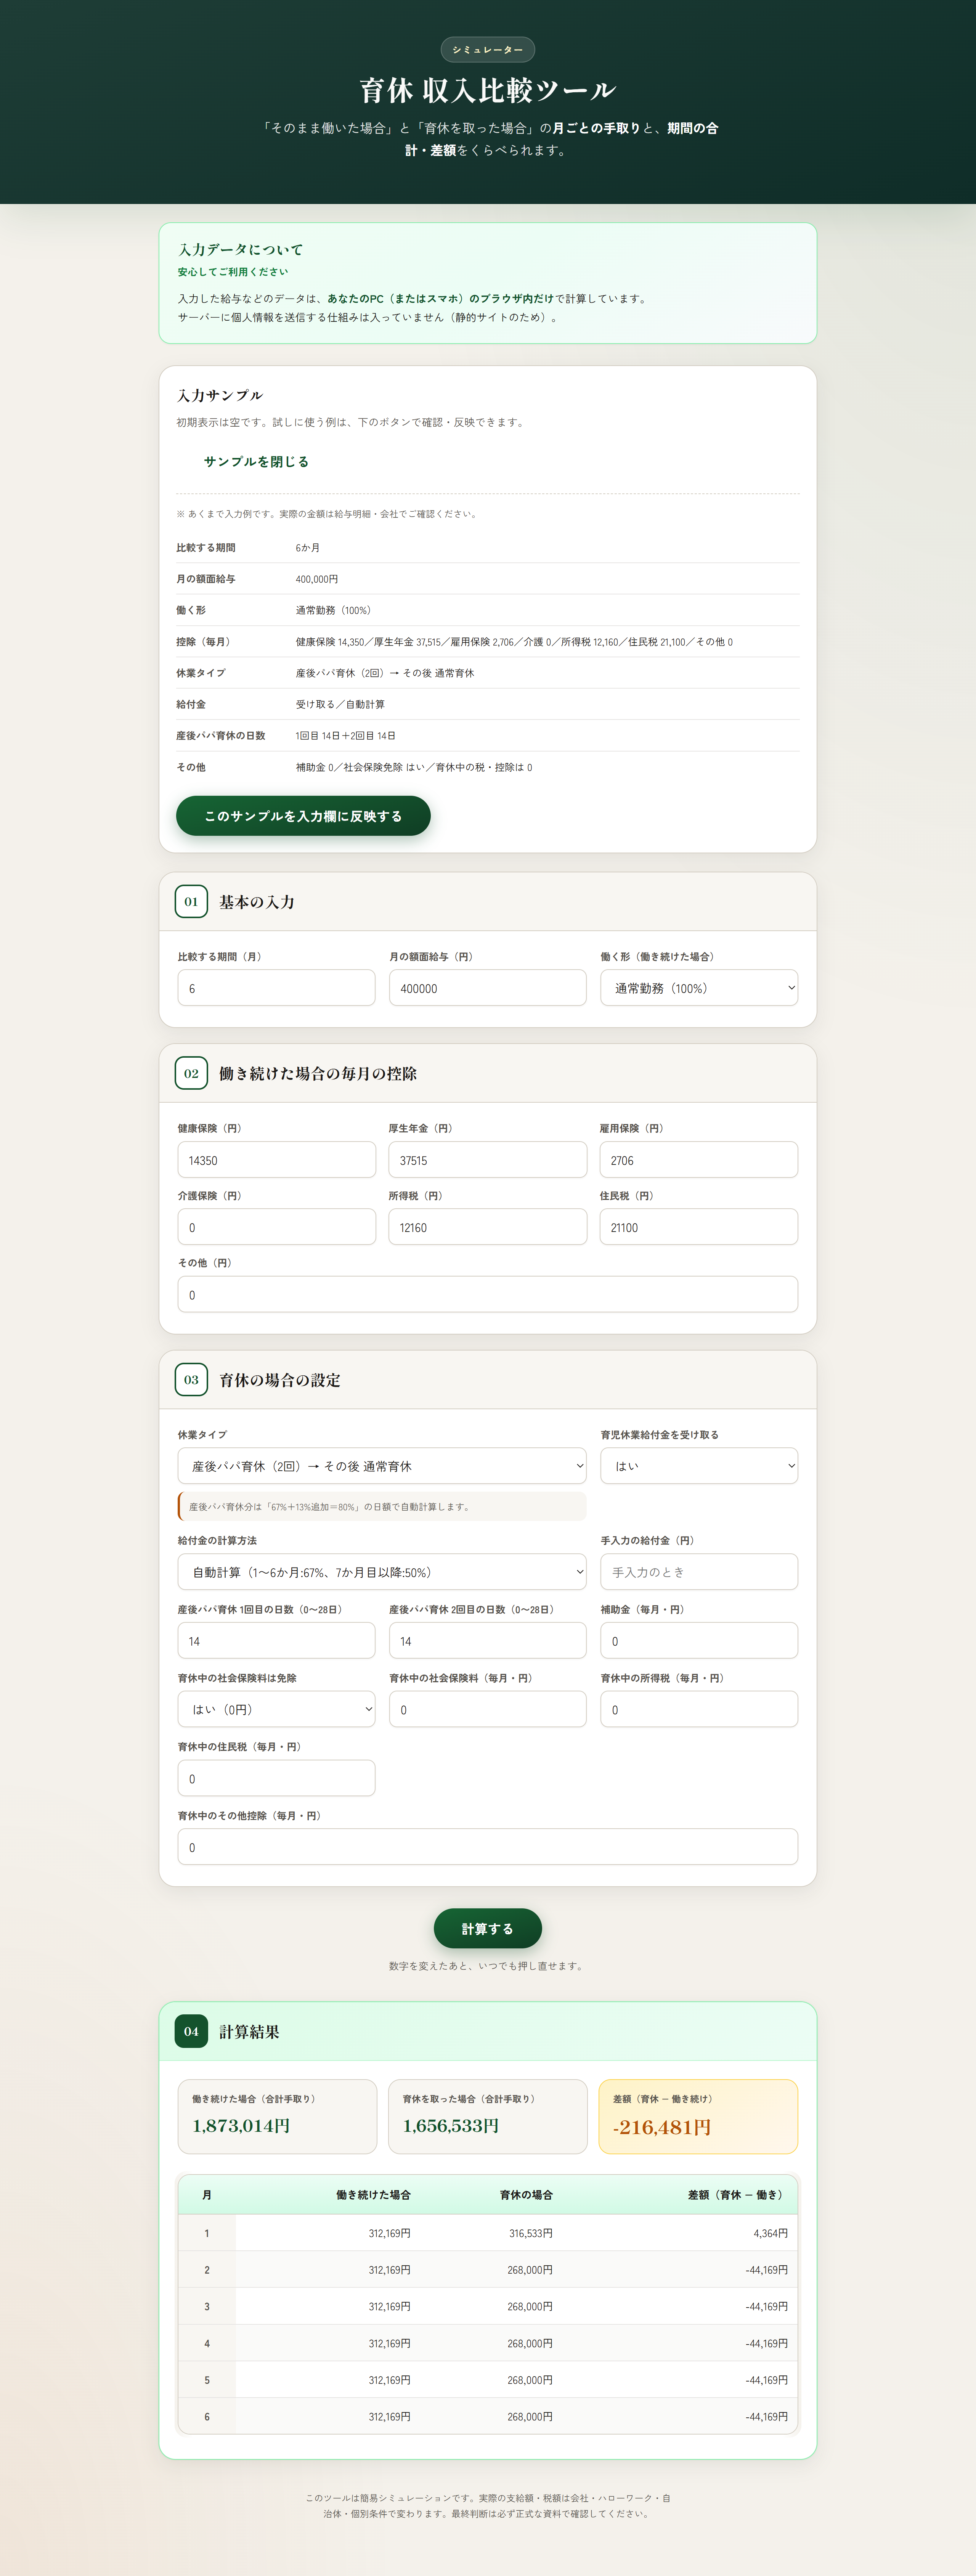Click the 手入力の給付金 input field
This screenshot has width=976, height=2576.
tap(698, 1572)
